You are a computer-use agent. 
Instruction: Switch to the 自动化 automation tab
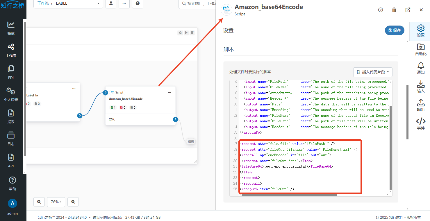click(421, 50)
